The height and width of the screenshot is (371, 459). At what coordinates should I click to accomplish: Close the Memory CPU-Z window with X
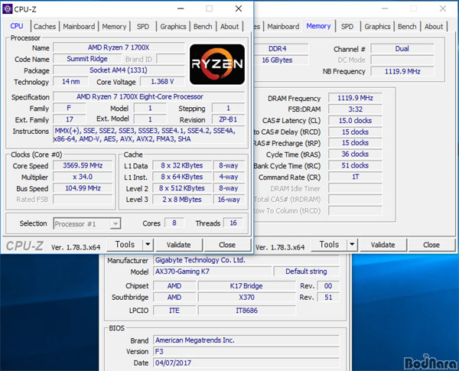pyautogui.click(x=443, y=8)
